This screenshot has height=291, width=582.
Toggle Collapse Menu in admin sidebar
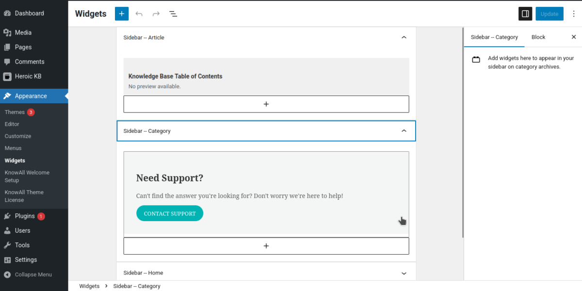33,275
